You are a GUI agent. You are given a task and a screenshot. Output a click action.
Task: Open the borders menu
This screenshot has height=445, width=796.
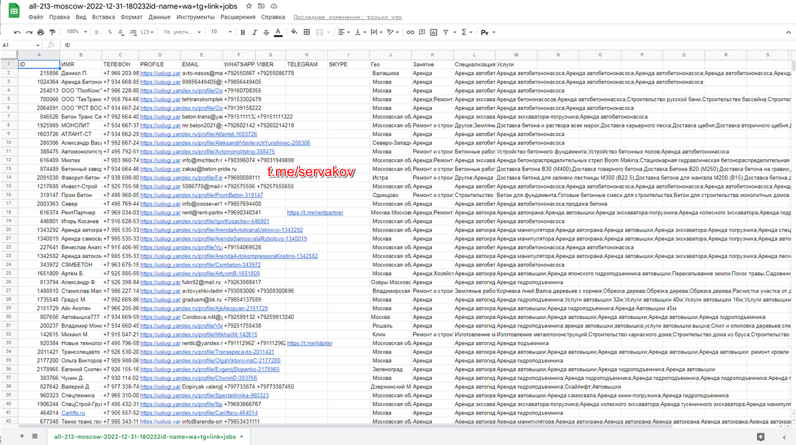(x=306, y=32)
